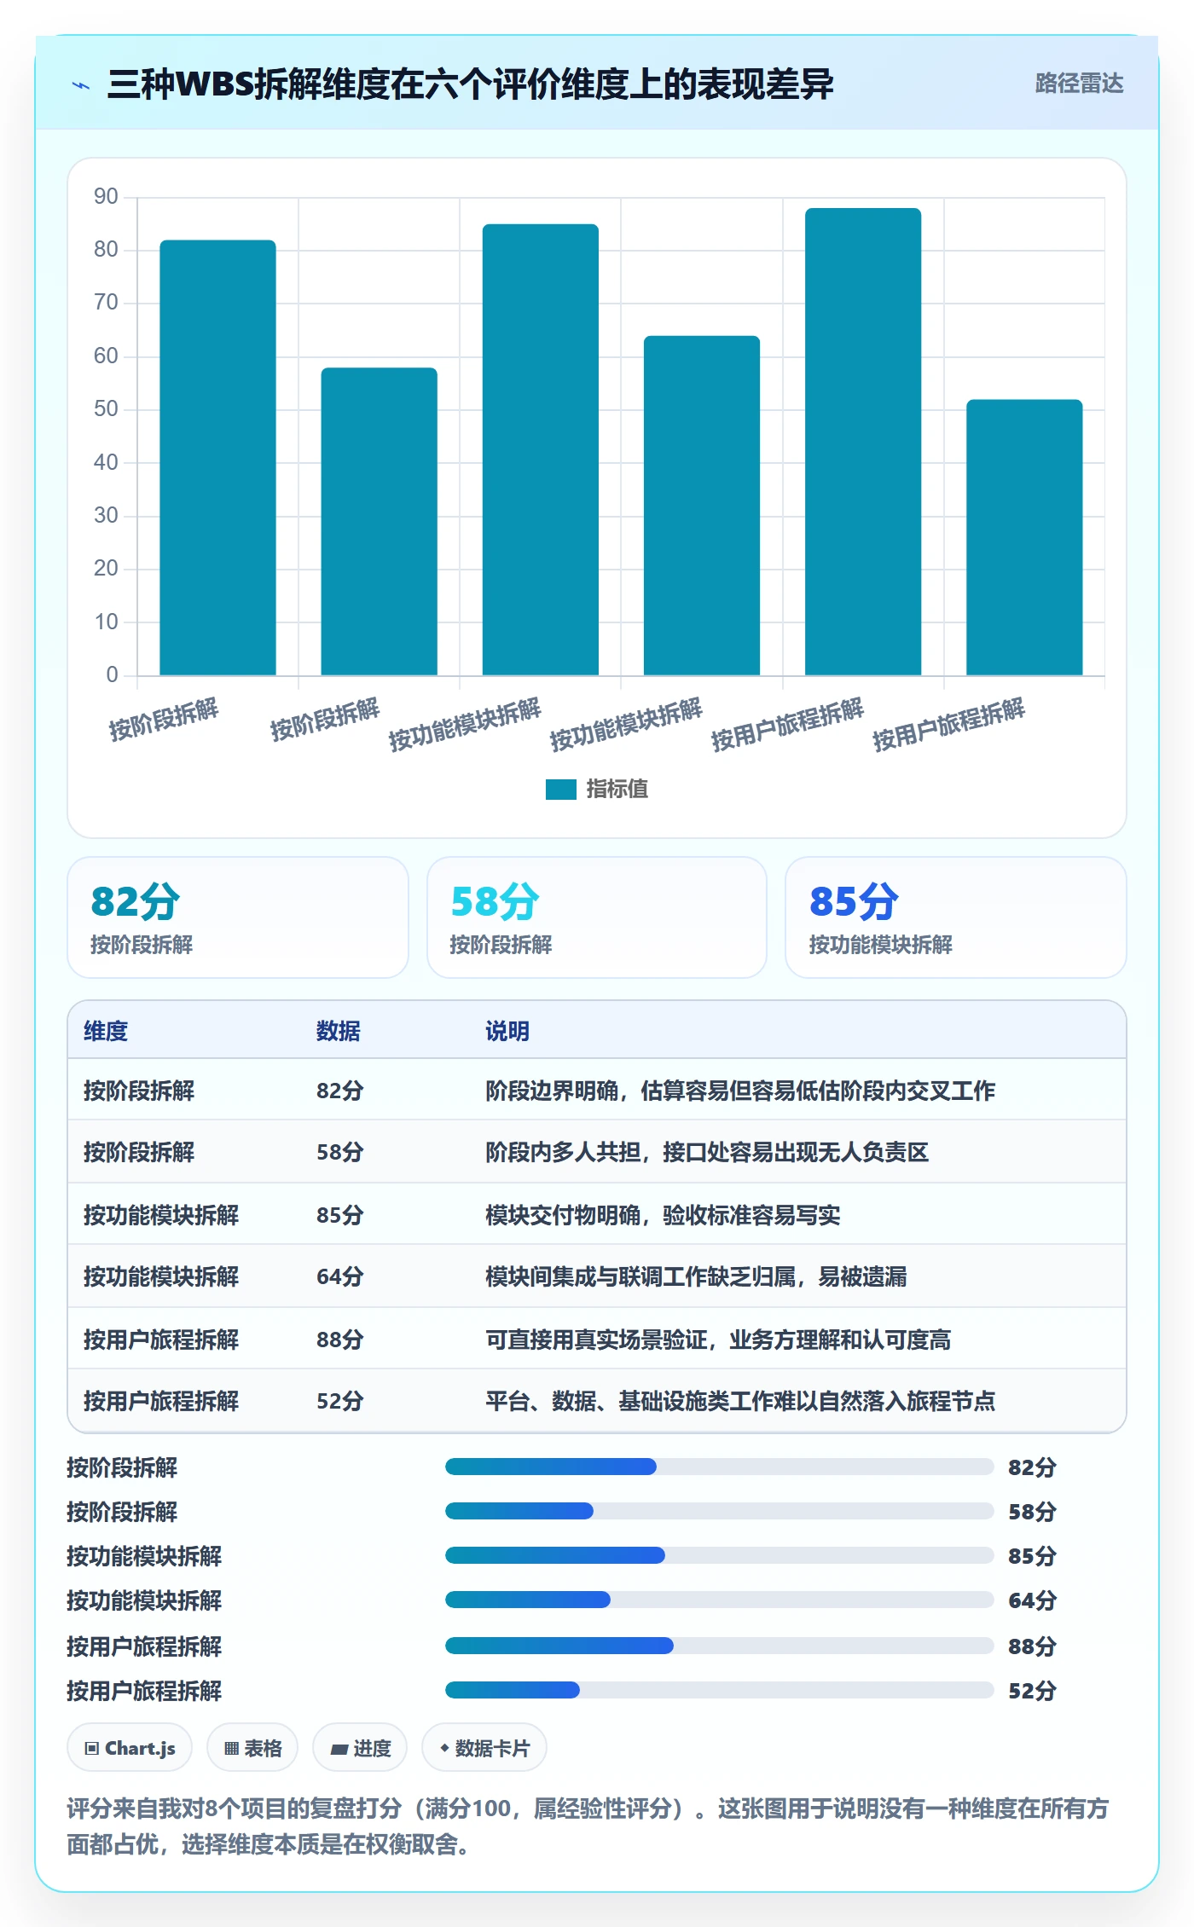Open the 85分 按功能模块拆解 data card
The image size is (1194, 1927).
pos(956,917)
